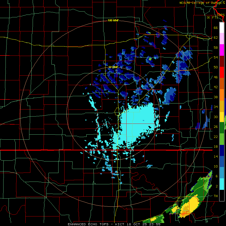Click the "42" legend value
This screenshot has width=226, height=226.
coord(216,87)
